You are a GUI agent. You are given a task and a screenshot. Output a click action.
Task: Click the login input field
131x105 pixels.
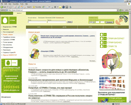click(37, 22)
